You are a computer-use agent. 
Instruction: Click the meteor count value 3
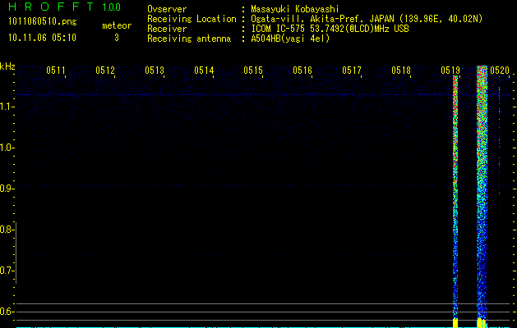[x=117, y=38]
